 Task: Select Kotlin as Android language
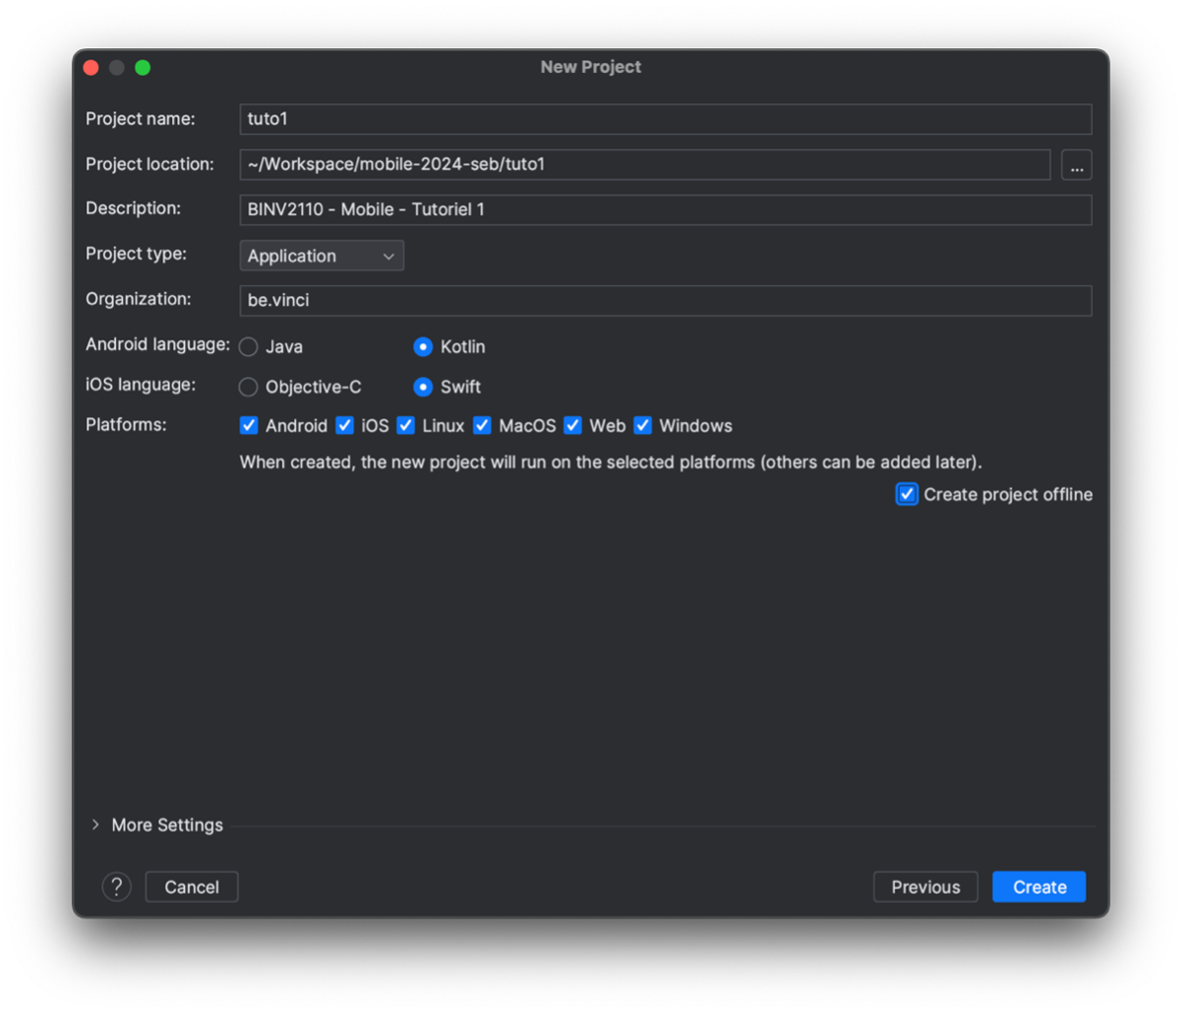click(423, 347)
